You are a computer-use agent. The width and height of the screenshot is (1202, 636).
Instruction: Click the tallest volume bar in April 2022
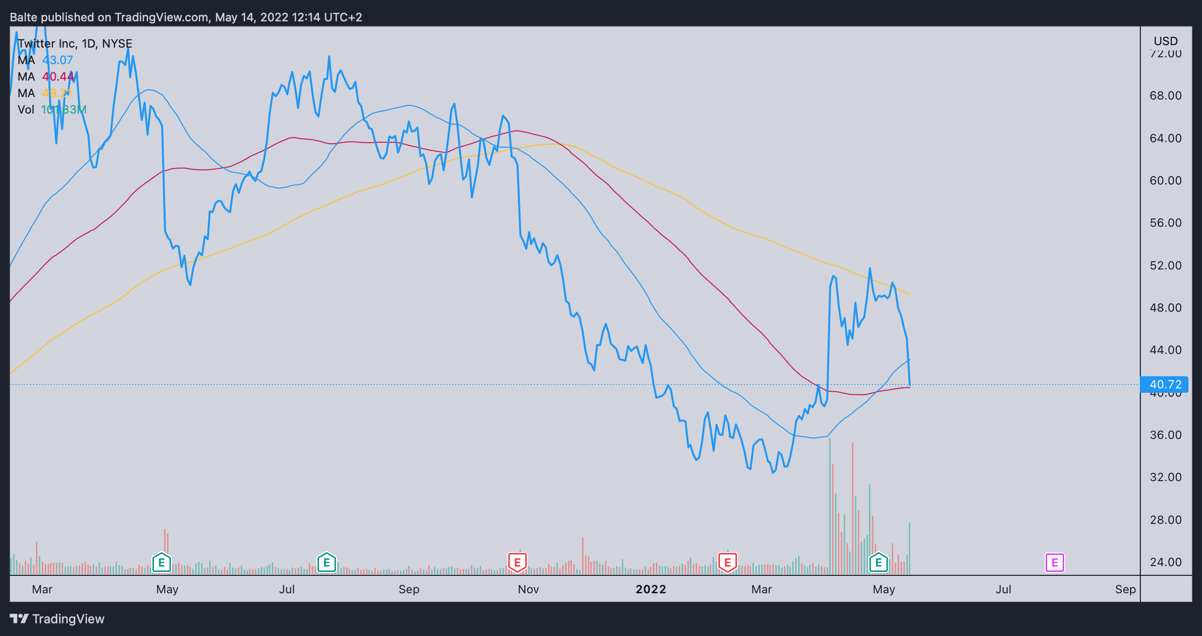830,506
